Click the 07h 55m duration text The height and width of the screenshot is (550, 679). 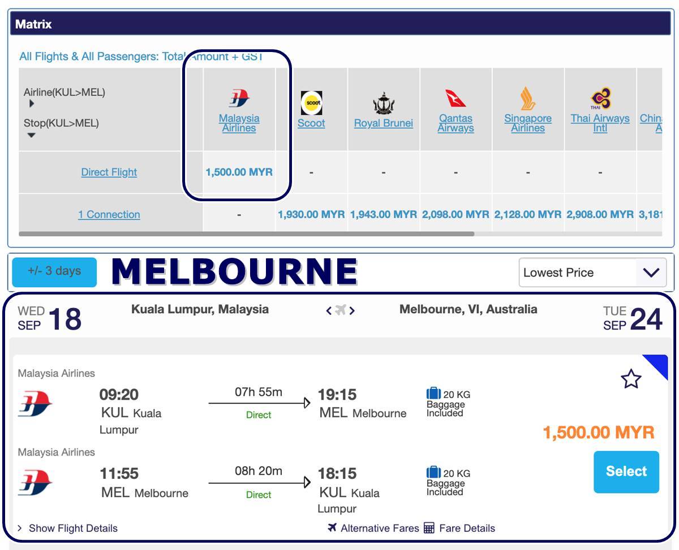point(259,392)
